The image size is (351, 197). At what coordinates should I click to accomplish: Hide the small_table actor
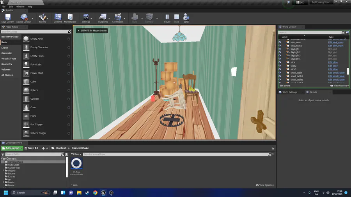[280, 72]
